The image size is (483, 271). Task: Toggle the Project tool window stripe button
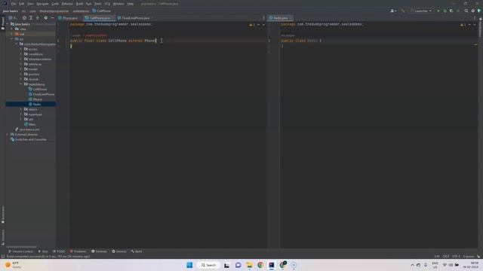click(3, 23)
